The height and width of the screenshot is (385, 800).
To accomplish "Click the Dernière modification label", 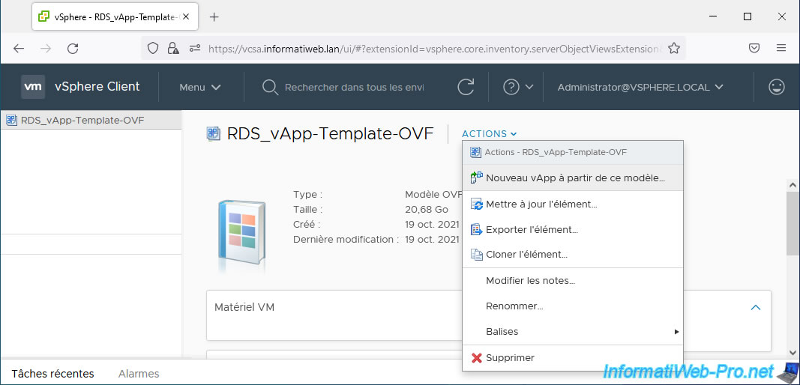I will click(346, 239).
